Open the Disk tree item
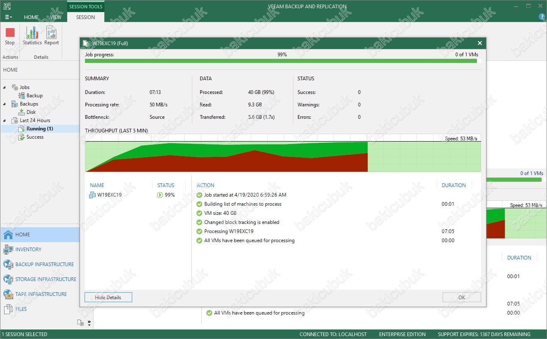Screen dimensions: 547x339 tap(31, 112)
